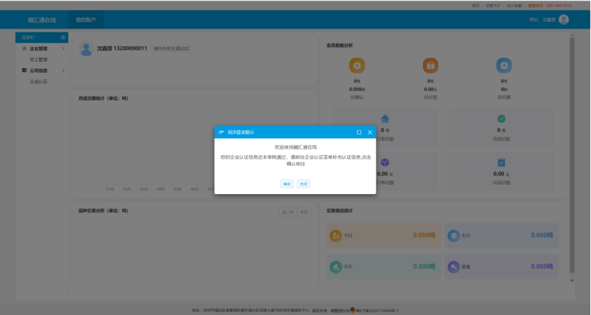Select 近一年 filter in 品种交易分析
Screen dimensions: 591x315
288,212
